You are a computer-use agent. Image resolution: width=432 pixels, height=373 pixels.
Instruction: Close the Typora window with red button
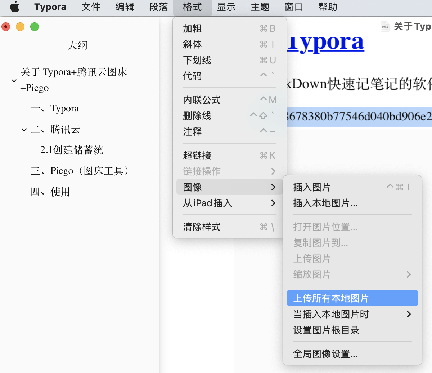click(x=6, y=27)
